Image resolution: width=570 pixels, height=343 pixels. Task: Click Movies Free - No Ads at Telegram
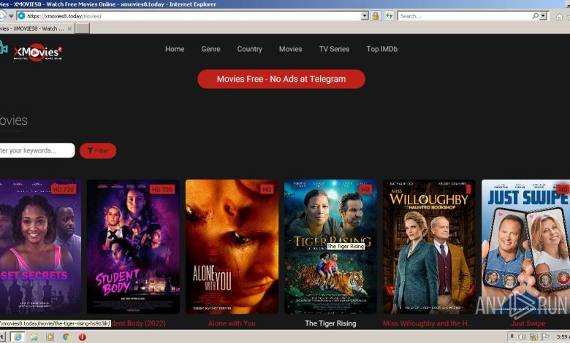tap(281, 79)
